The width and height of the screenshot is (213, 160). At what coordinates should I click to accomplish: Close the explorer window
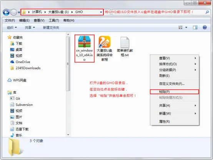[x=205, y=3]
